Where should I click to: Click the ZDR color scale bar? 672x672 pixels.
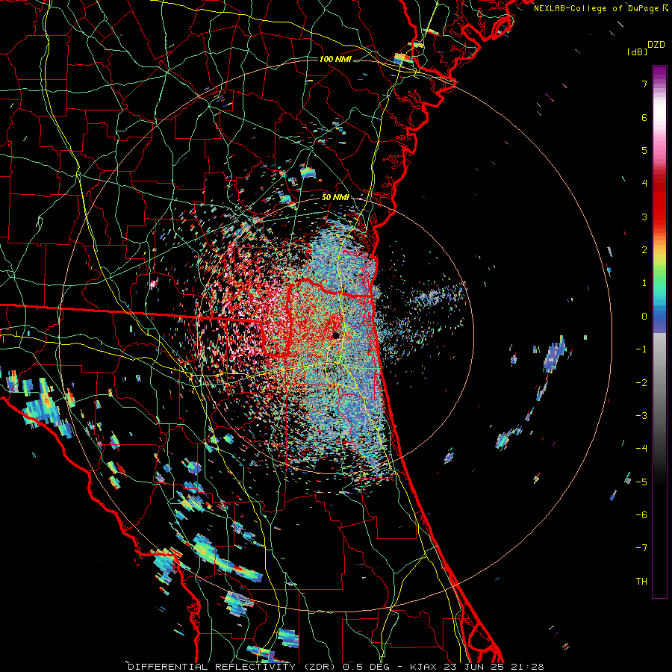[x=659, y=332]
